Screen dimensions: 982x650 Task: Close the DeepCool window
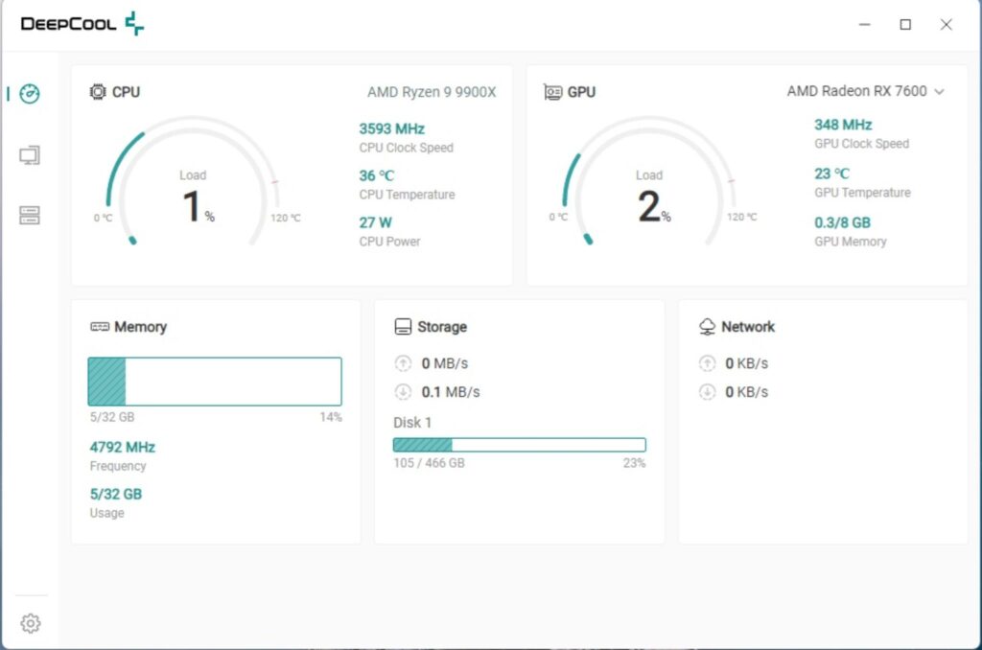[947, 24]
